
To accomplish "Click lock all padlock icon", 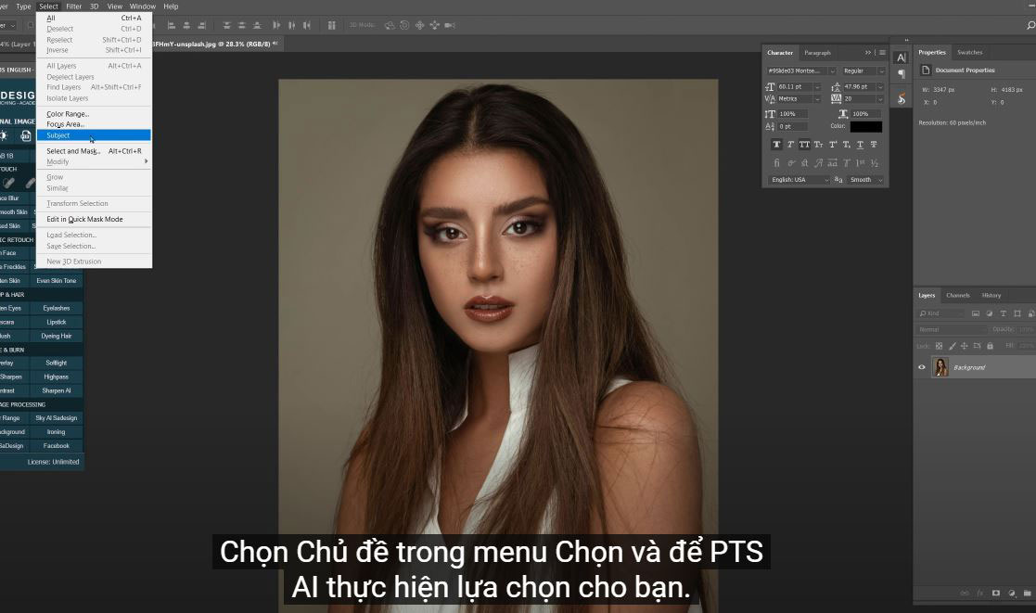I will point(990,346).
